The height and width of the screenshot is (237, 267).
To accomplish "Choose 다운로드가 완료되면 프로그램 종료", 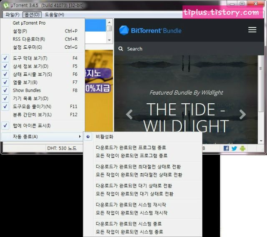I will coord(143,147).
